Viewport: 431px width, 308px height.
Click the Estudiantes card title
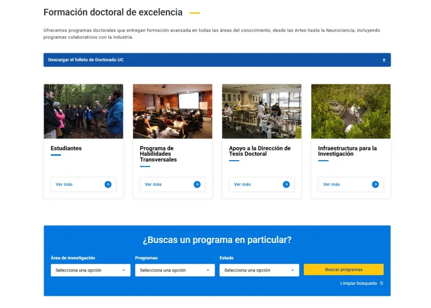(x=66, y=148)
